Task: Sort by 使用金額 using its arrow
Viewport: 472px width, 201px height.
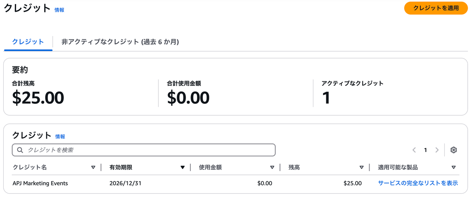Action: tap(272, 167)
